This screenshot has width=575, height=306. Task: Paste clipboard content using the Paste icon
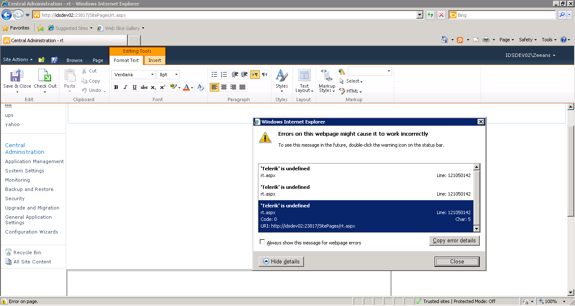(70, 75)
